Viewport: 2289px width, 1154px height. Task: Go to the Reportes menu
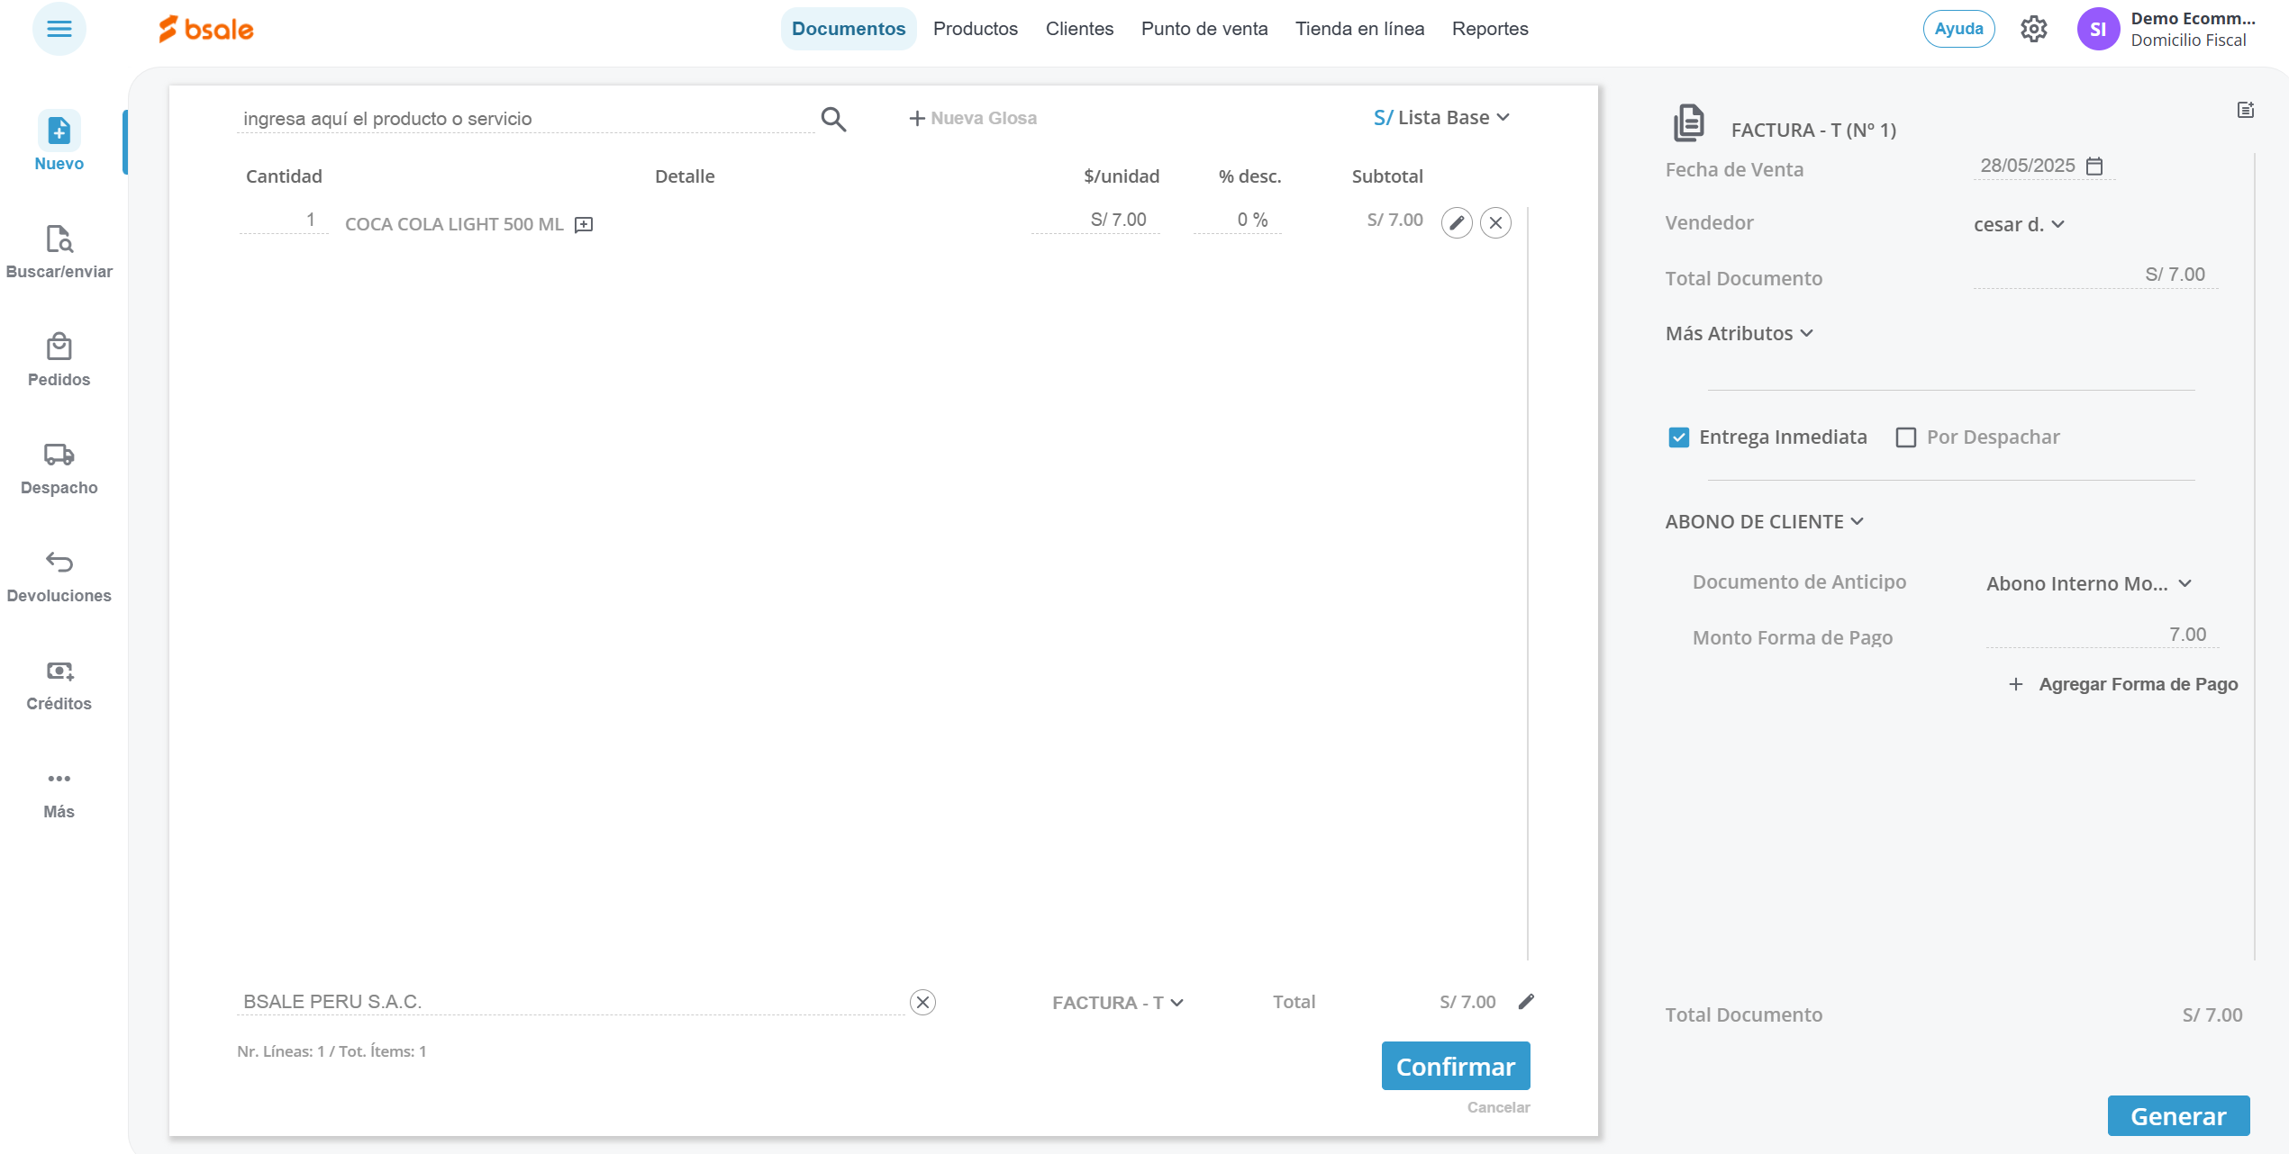[x=1489, y=29]
